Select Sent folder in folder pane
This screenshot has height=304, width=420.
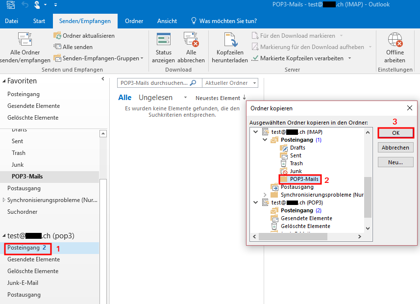(18, 141)
